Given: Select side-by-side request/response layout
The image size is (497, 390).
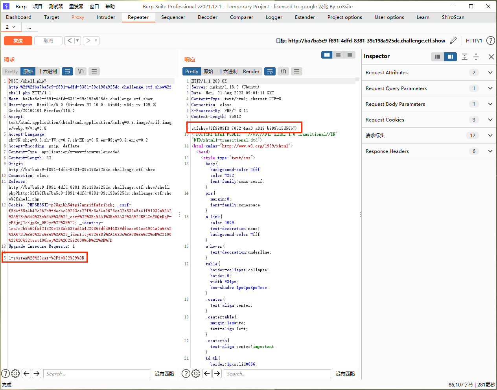Looking at the screenshot, I should (x=327, y=55).
